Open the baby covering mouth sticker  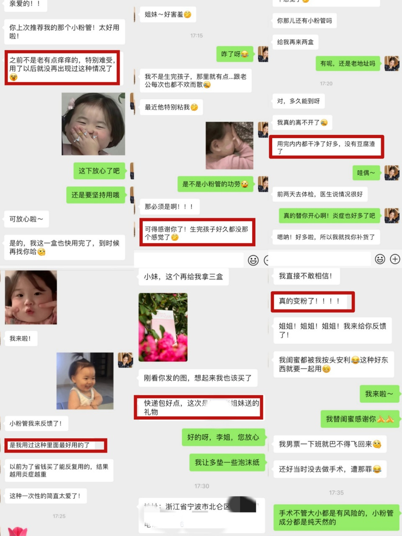click(x=93, y=124)
